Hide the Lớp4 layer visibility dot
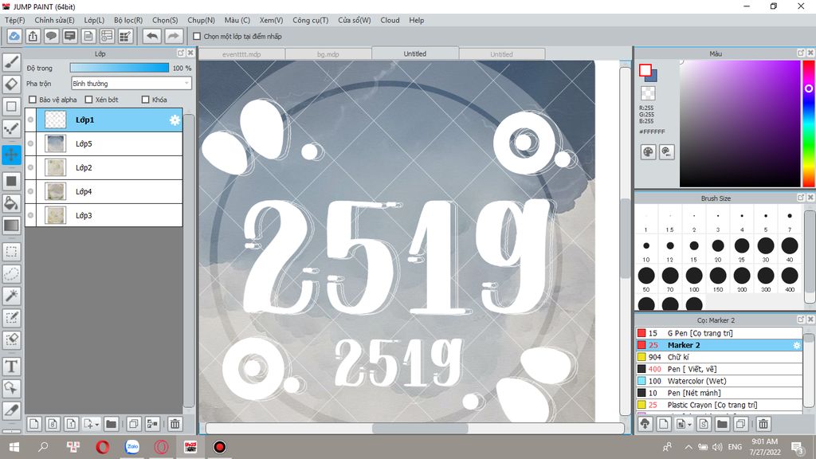This screenshot has width=816, height=459. 31,191
